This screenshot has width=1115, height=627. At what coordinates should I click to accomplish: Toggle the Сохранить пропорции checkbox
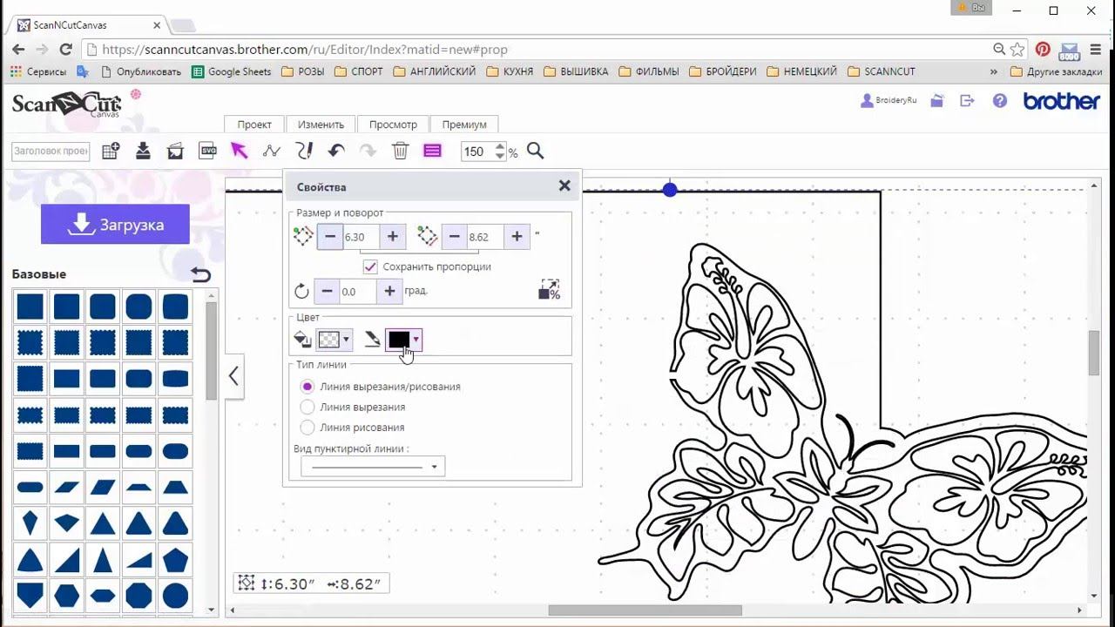coord(371,266)
